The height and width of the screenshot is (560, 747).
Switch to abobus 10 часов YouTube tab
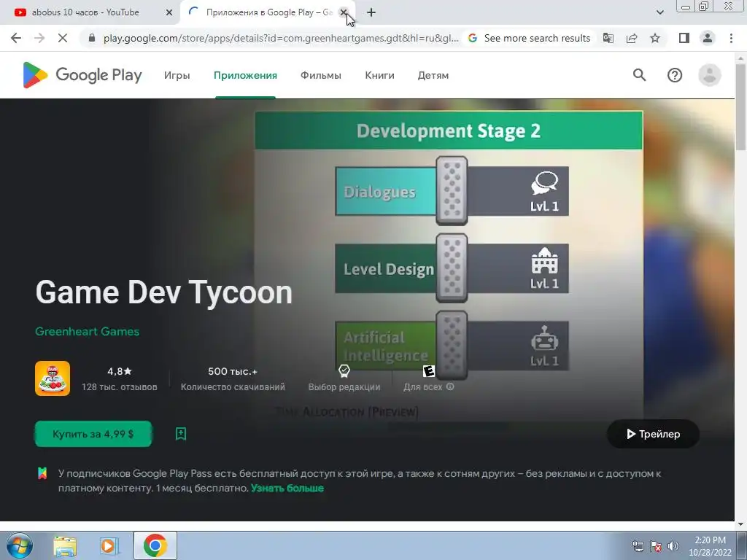pyautogui.click(x=85, y=12)
